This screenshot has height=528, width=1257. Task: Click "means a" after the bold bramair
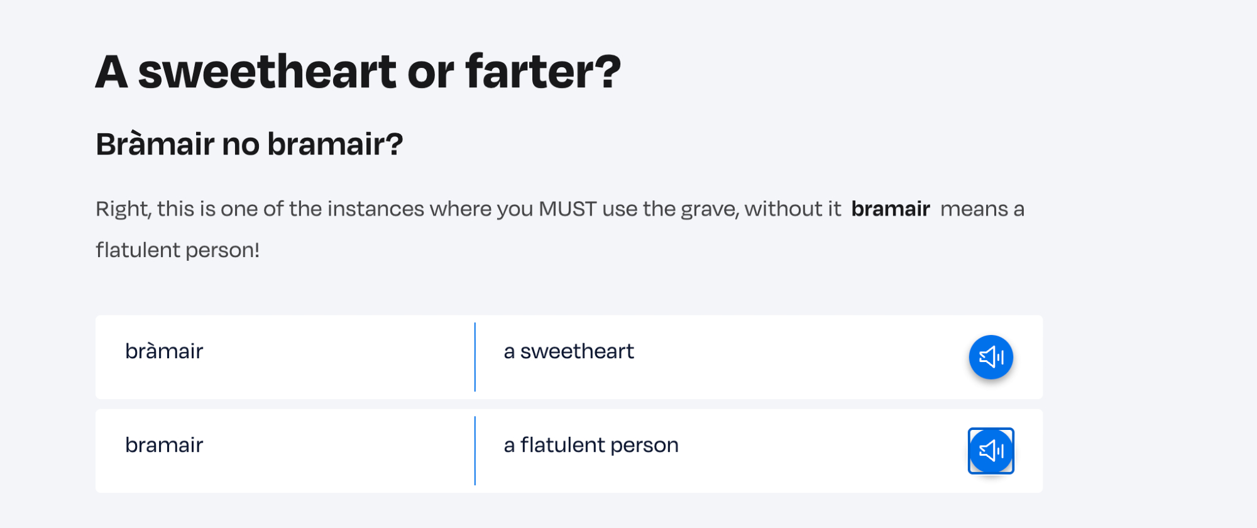982,209
